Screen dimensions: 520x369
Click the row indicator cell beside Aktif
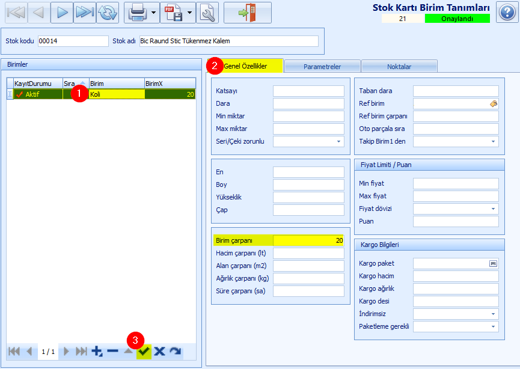coord(10,94)
